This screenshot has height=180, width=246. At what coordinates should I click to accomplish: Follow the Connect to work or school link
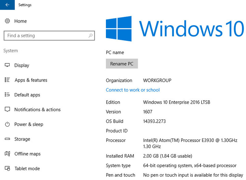point(133,90)
